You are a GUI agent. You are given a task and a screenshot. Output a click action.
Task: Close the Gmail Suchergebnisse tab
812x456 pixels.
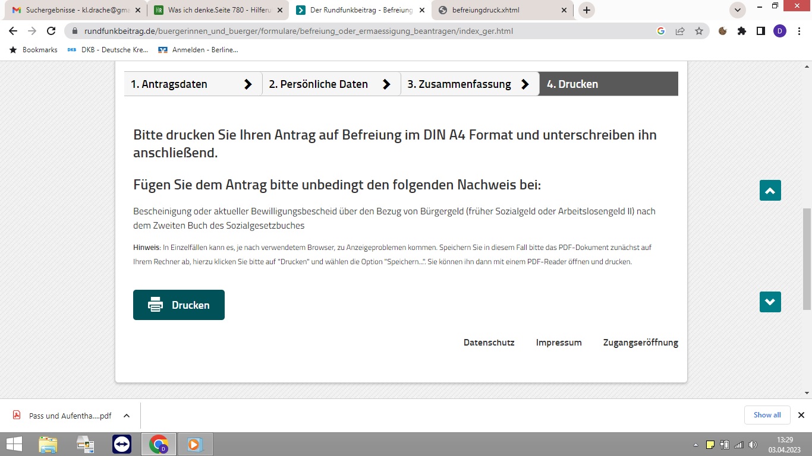pos(139,10)
